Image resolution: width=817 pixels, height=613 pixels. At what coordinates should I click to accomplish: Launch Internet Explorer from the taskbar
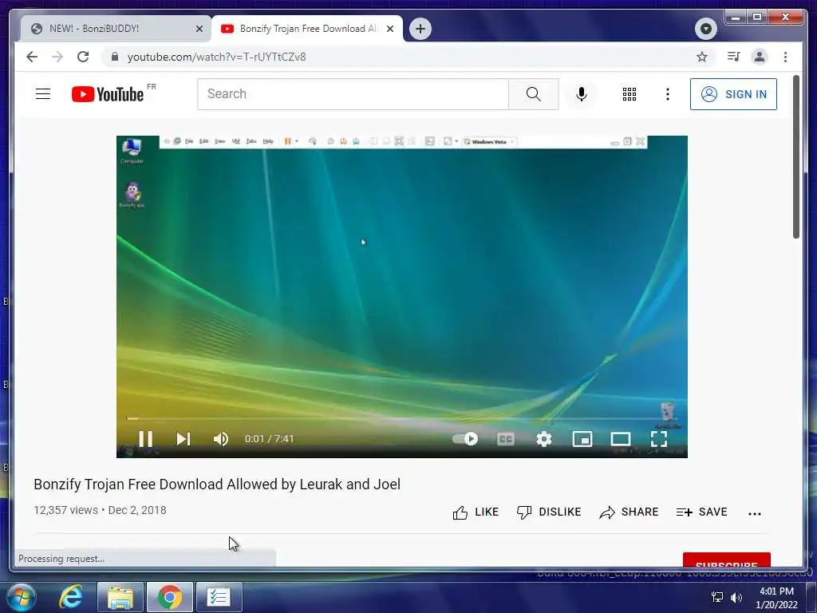click(71, 597)
